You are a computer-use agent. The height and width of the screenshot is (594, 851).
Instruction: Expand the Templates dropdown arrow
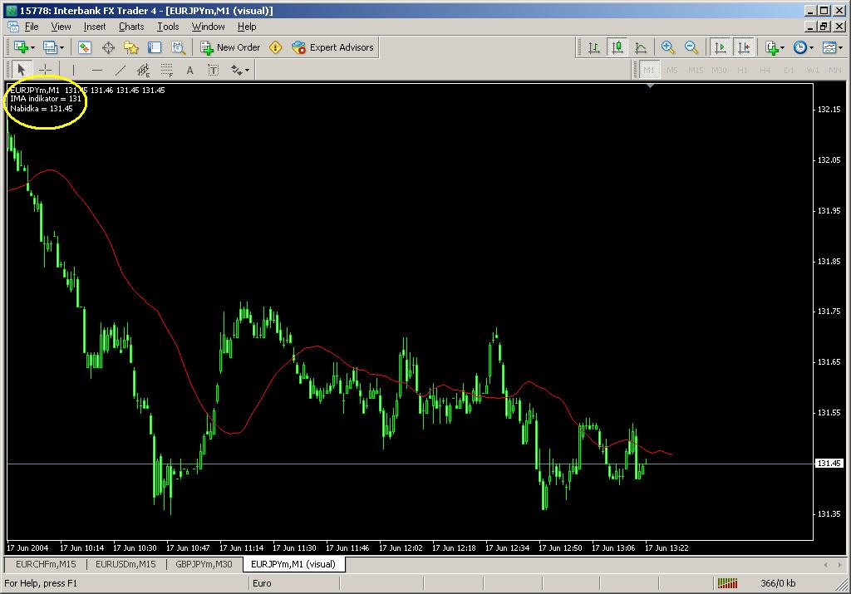[840, 47]
